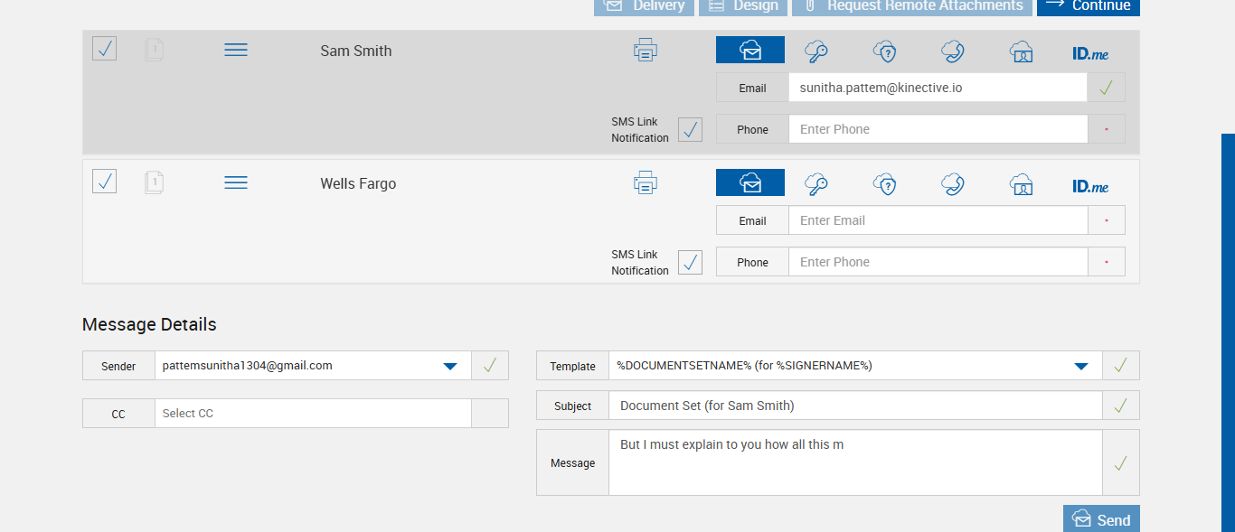
Task: Click the Send button
Action: (1101, 519)
